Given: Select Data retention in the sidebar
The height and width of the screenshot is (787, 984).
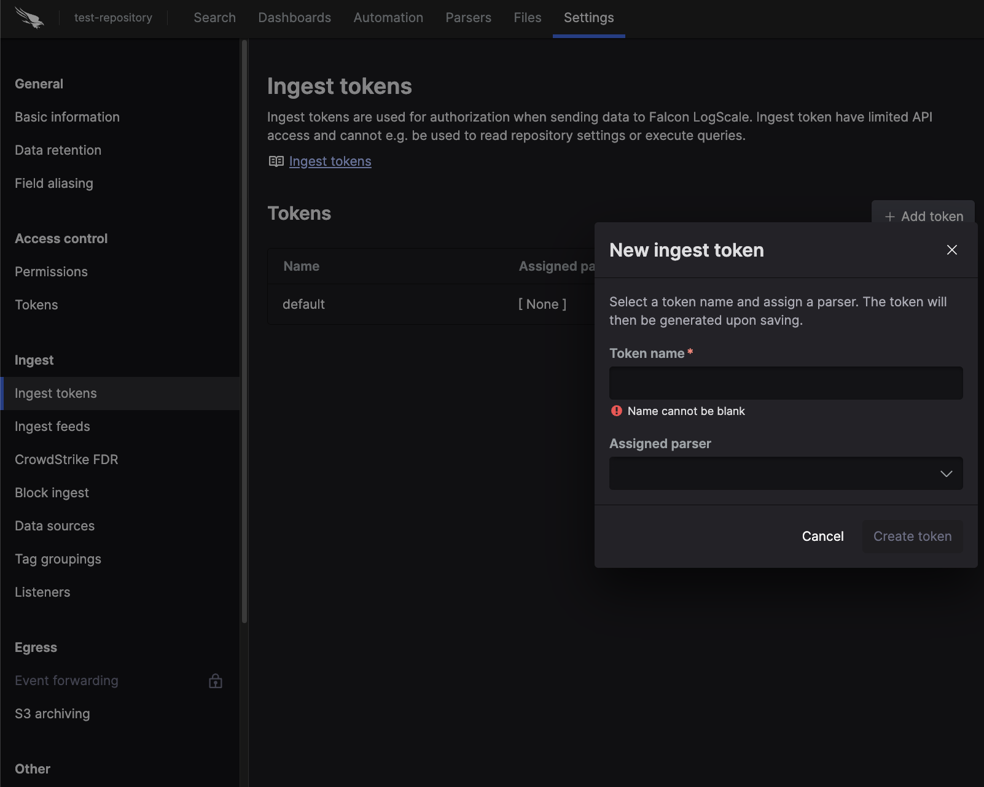Looking at the screenshot, I should tap(58, 150).
